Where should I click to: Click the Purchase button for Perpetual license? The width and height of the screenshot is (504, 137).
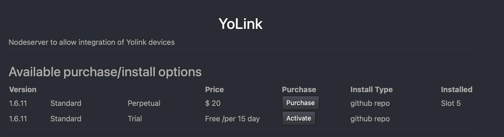coord(300,103)
